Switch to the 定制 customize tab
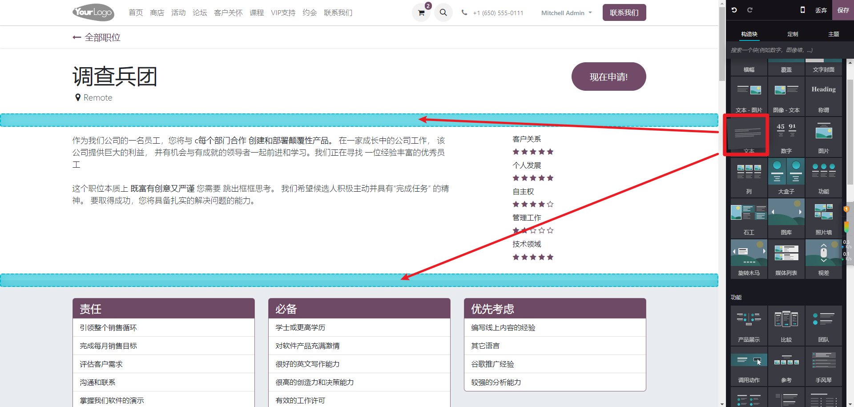This screenshot has width=854, height=407. (793, 34)
